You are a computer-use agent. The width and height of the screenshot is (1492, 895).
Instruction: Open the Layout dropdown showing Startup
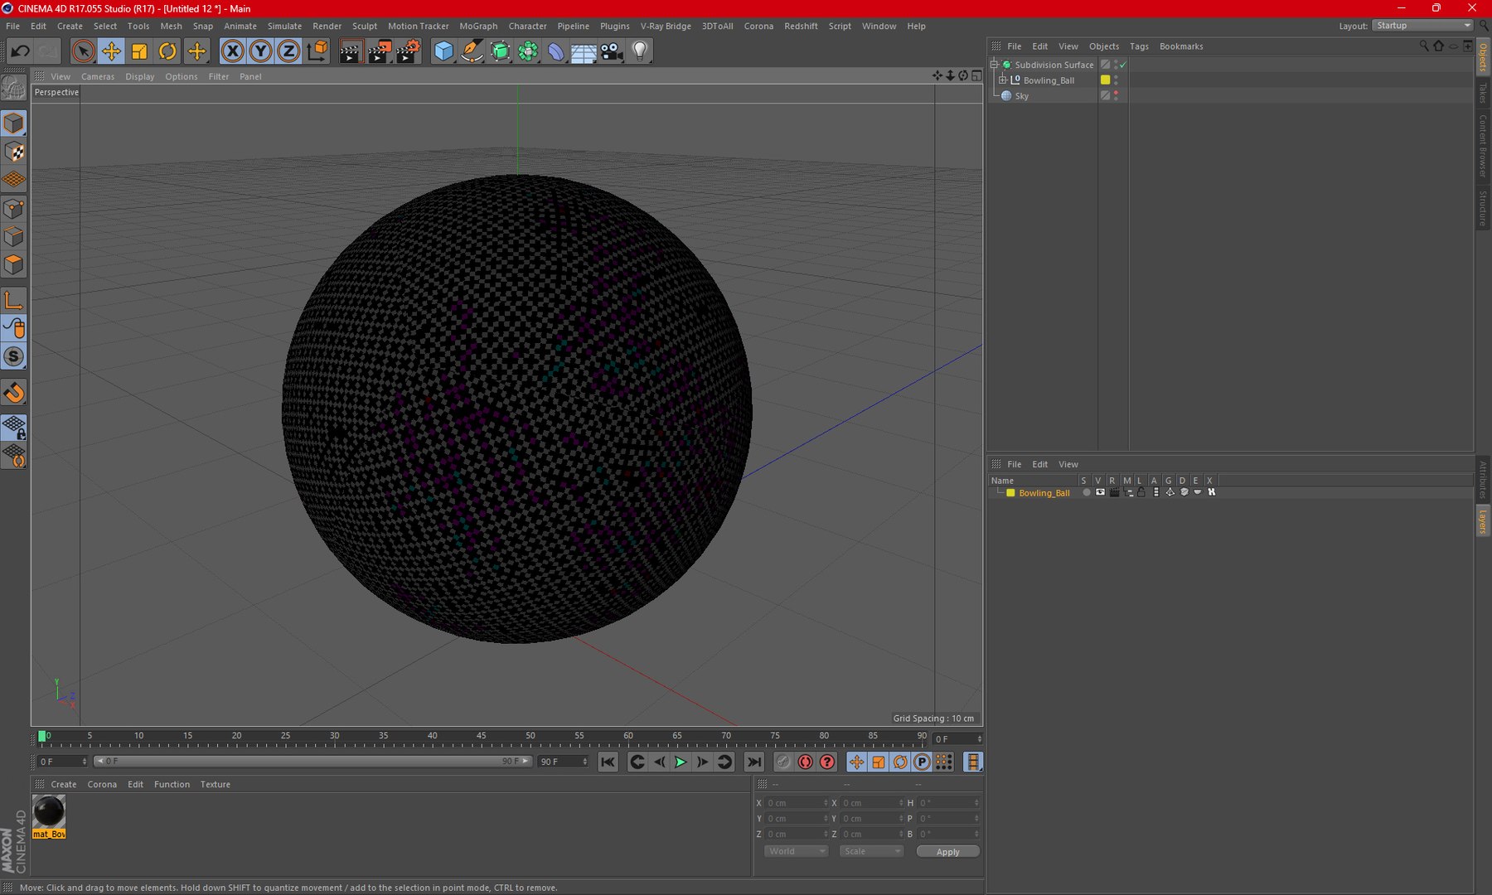pos(1422,26)
